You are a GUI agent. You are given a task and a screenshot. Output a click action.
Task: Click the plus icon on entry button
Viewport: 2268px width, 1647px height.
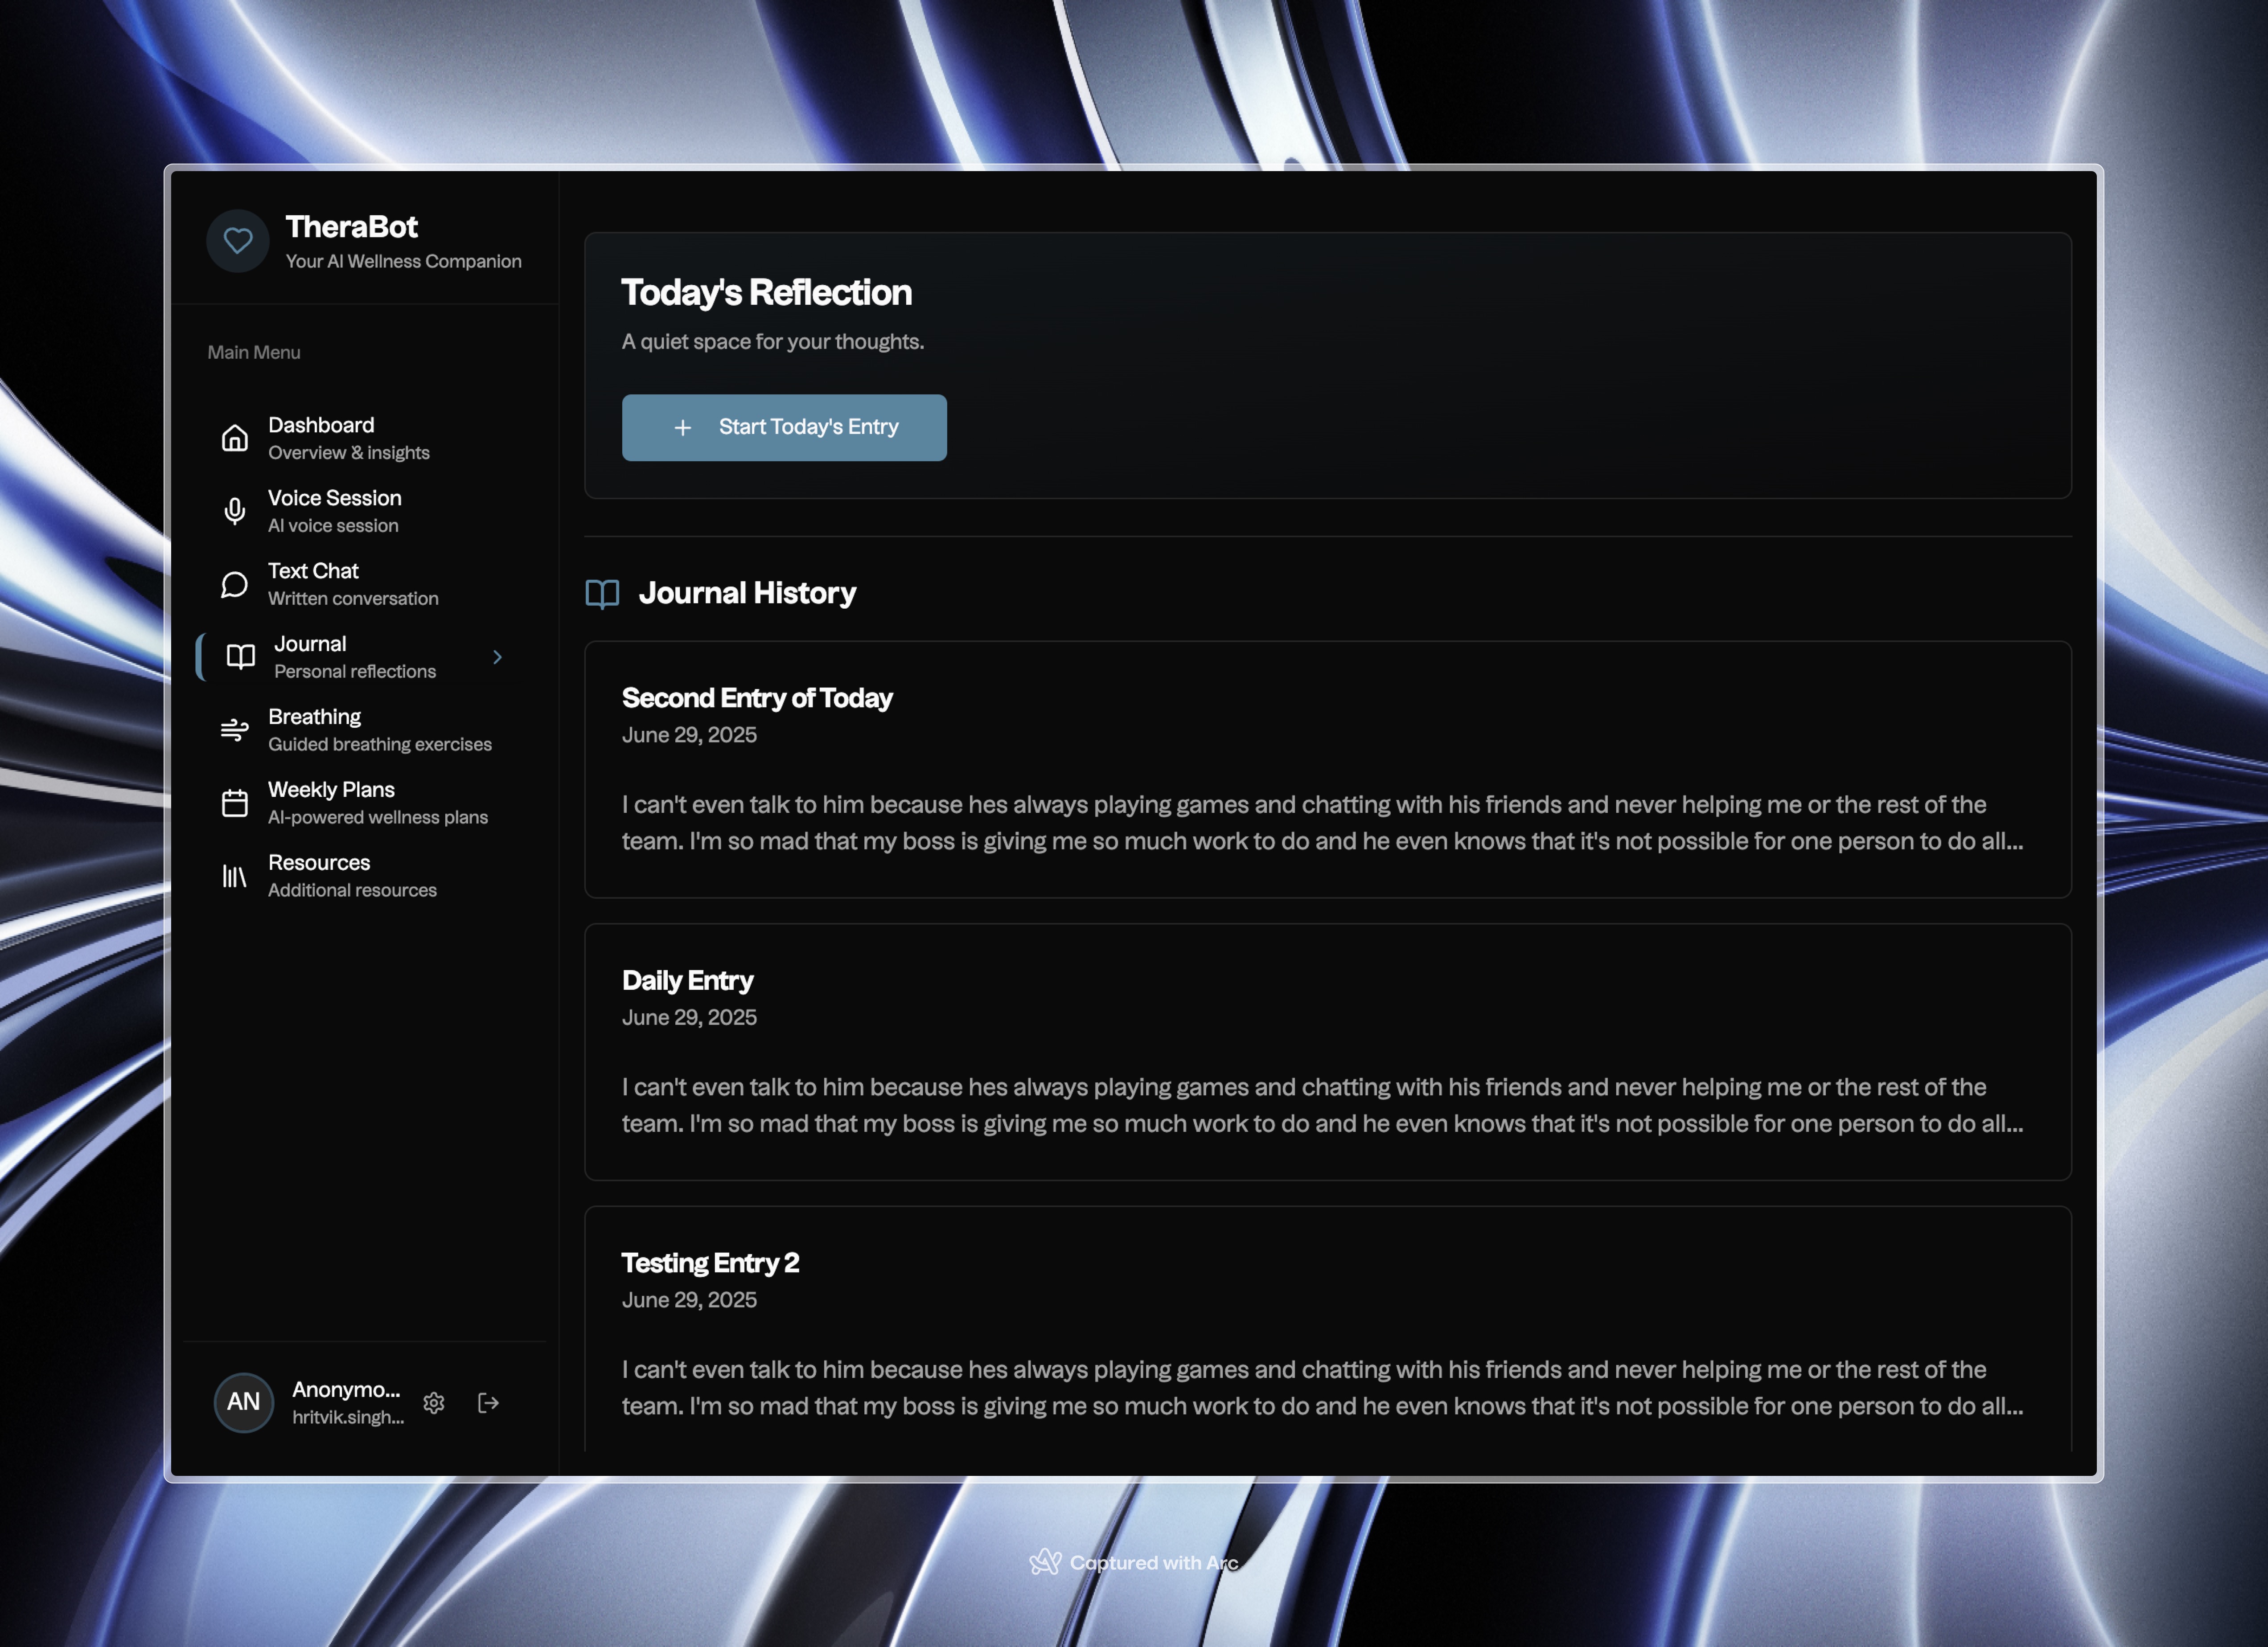[683, 428]
